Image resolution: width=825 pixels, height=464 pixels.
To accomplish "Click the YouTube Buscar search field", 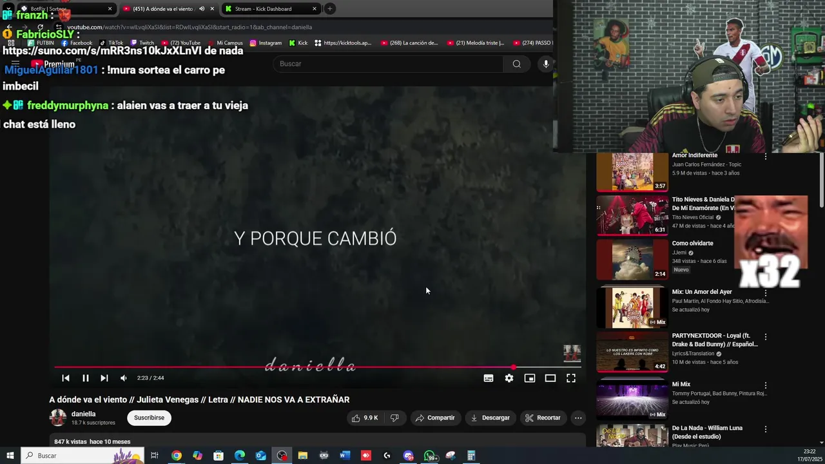I will 388,64.
